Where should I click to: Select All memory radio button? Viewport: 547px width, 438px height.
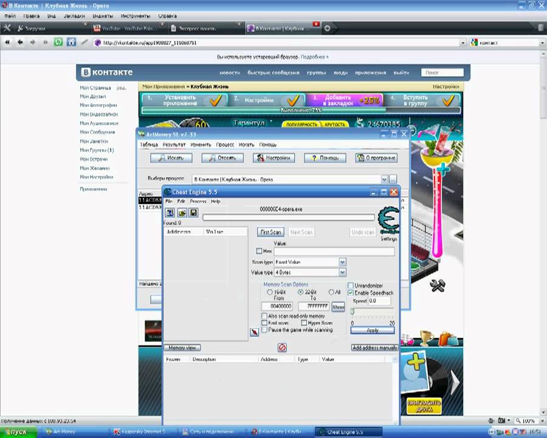[331, 292]
